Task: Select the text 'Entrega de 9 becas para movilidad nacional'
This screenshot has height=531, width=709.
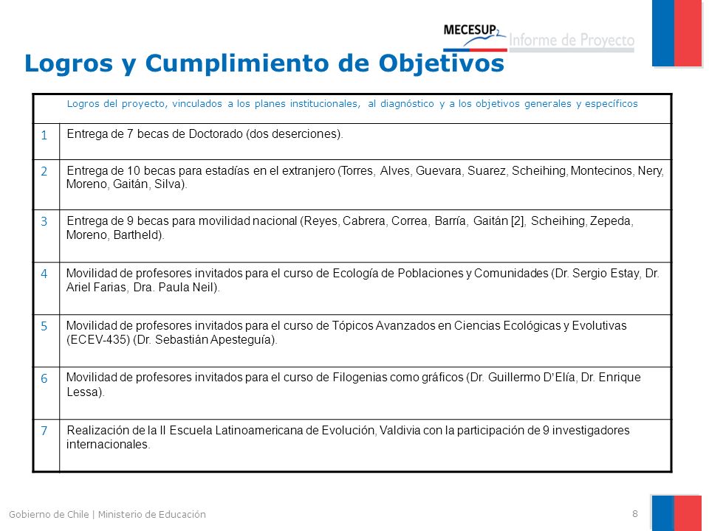Action: [x=182, y=221]
